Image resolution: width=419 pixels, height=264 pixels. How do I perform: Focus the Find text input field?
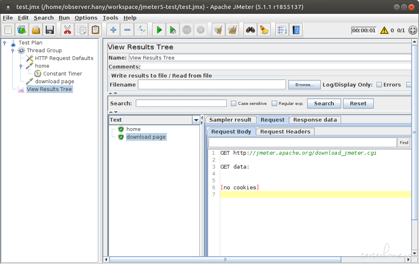(x=302, y=143)
